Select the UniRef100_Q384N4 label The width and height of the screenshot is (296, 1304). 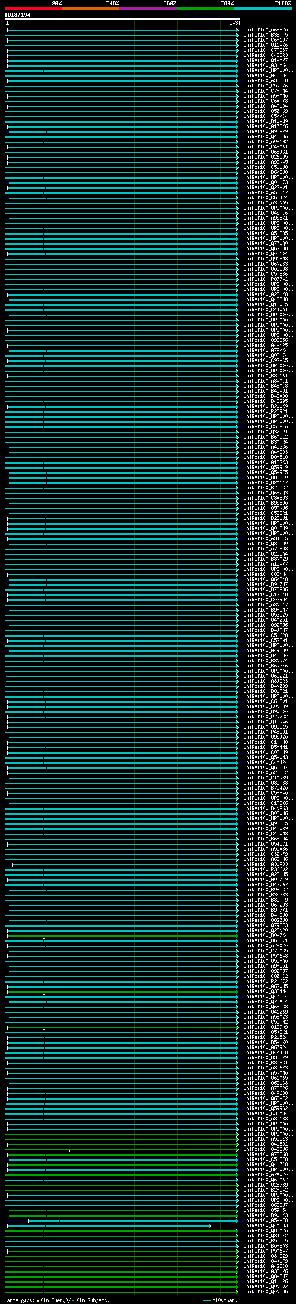click(x=265, y=992)
